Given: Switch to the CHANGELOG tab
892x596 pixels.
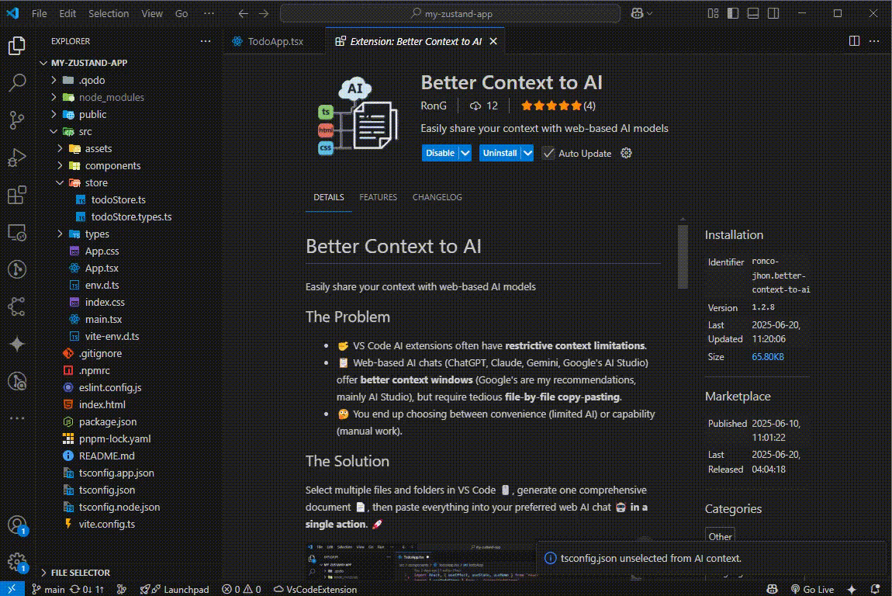Looking at the screenshot, I should [x=437, y=197].
